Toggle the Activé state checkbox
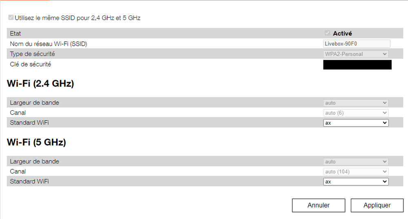408x219 pixels. point(327,34)
